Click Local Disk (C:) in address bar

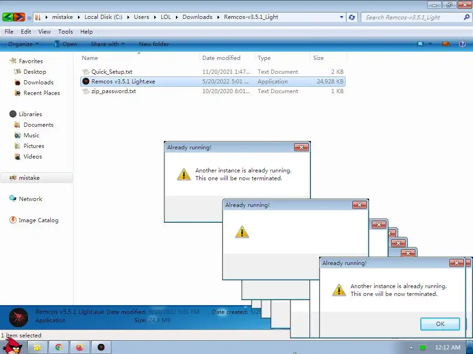point(103,17)
